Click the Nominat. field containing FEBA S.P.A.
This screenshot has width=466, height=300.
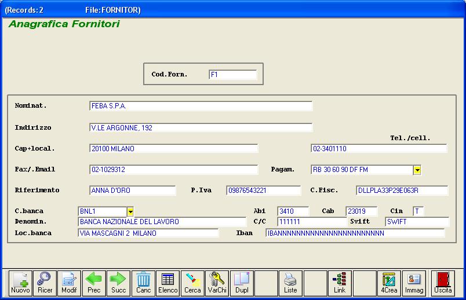pyautogui.click(x=201, y=106)
